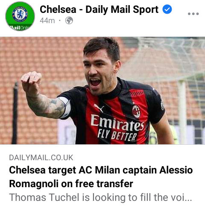This screenshot has height=212, width=205.
Task: Click the player's raised fist in the photo
Action: point(31,81)
